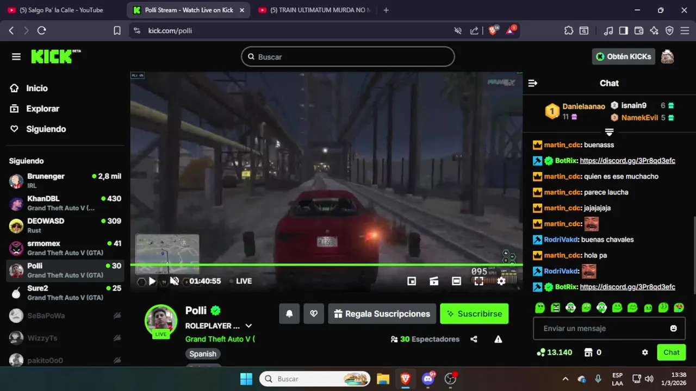Reload the page
The height and width of the screenshot is (391, 696).
point(41,31)
